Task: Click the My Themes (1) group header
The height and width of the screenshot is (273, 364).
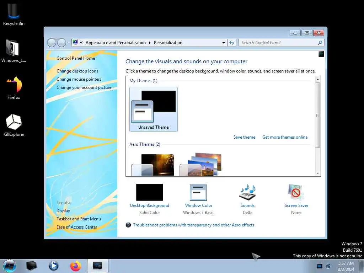Action: click(x=143, y=81)
